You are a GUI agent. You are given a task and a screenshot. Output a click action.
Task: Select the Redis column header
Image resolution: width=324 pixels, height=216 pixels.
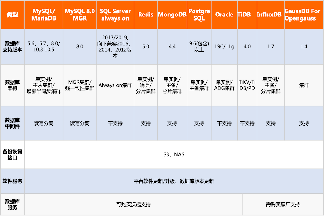pyautogui.click(x=146, y=15)
